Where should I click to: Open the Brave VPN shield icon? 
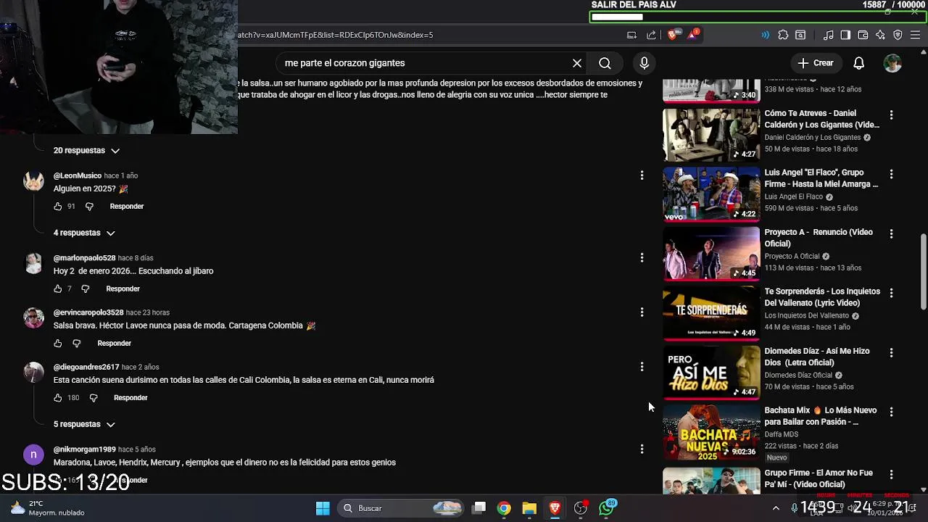click(898, 35)
